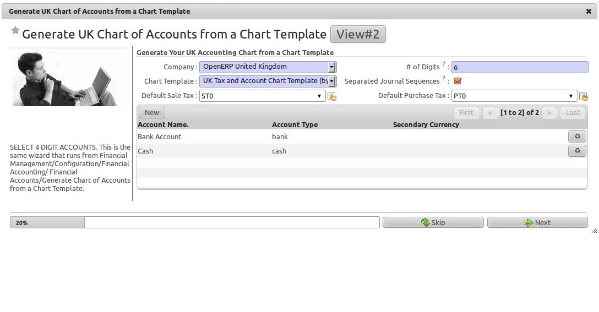Expand the Company dropdown

click(331, 67)
